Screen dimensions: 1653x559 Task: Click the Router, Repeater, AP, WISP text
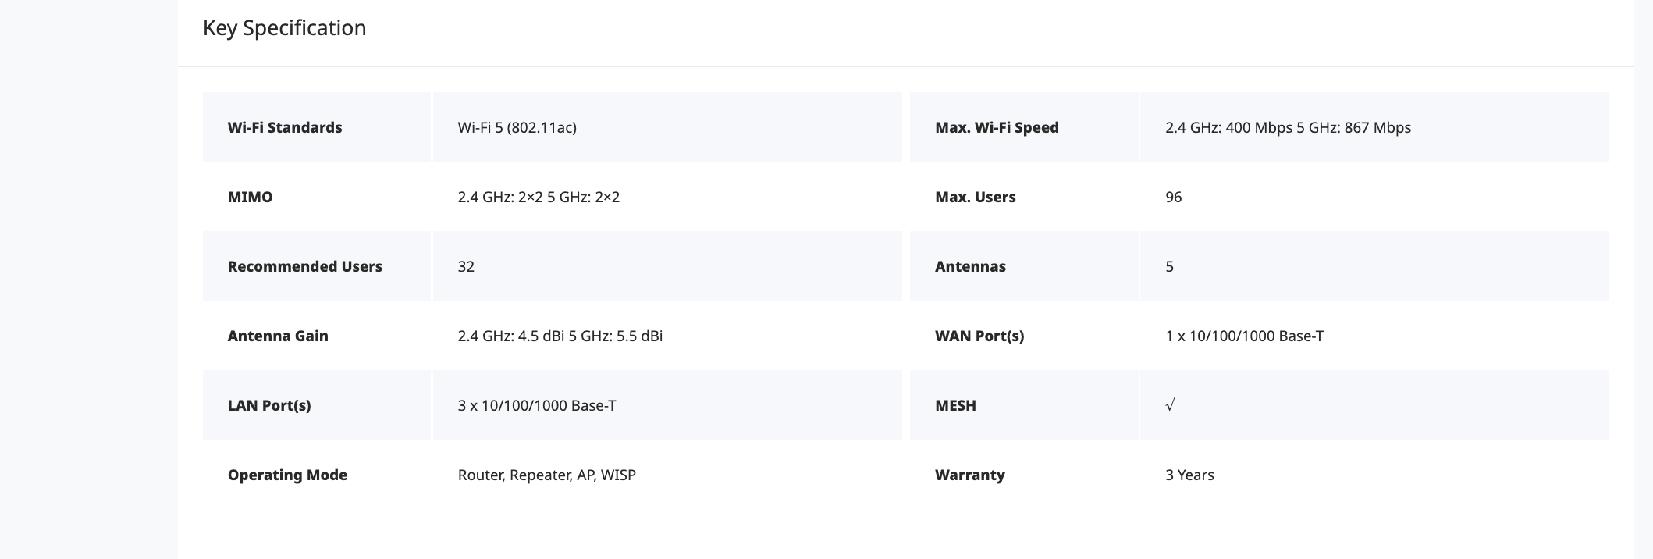coord(546,475)
